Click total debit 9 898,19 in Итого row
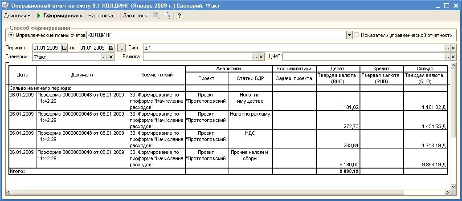This screenshot has height=201, width=462. pos(349,171)
